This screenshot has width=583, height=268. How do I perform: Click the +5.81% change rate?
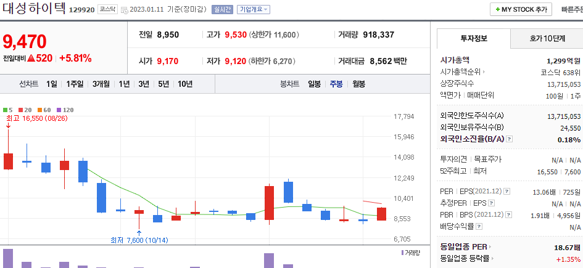point(75,58)
